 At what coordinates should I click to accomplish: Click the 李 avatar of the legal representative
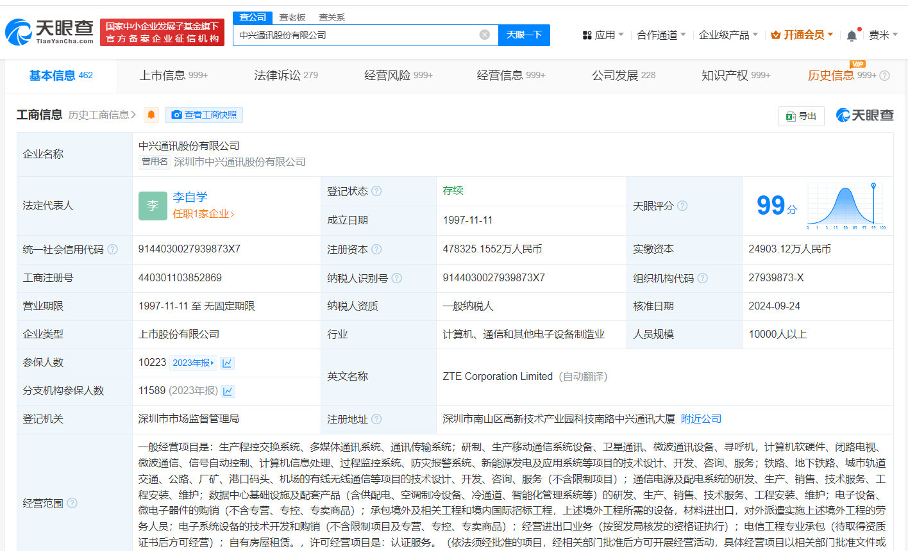point(153,206)
